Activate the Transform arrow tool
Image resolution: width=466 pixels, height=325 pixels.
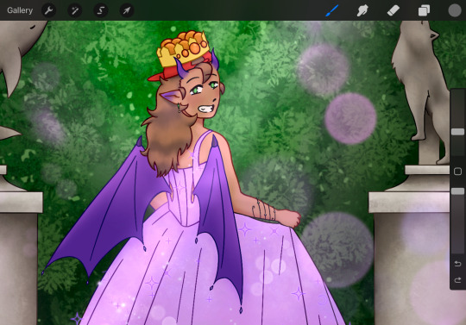127,10
